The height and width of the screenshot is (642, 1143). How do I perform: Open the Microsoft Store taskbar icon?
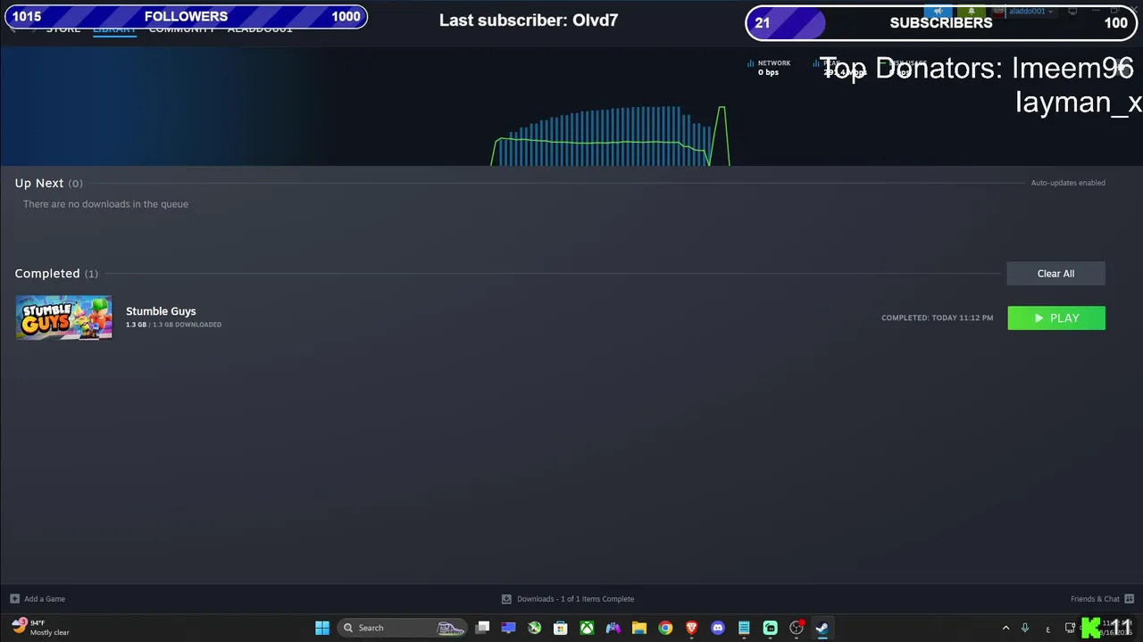[561, 628]
